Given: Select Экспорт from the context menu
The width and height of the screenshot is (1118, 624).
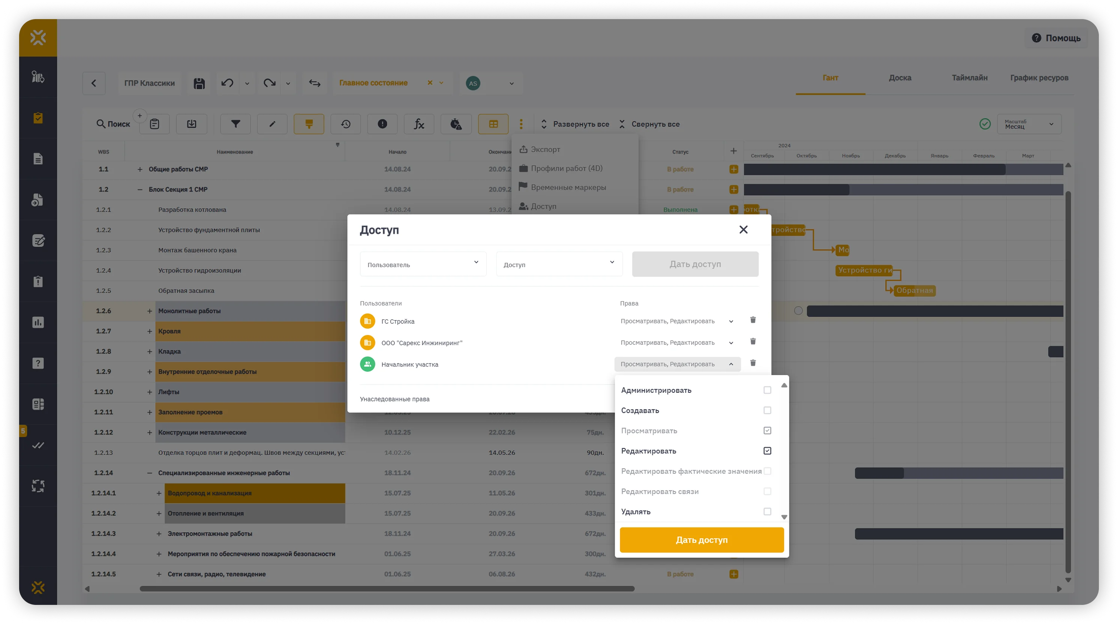Looking at the screenshot, I should [x=546, y=149].
